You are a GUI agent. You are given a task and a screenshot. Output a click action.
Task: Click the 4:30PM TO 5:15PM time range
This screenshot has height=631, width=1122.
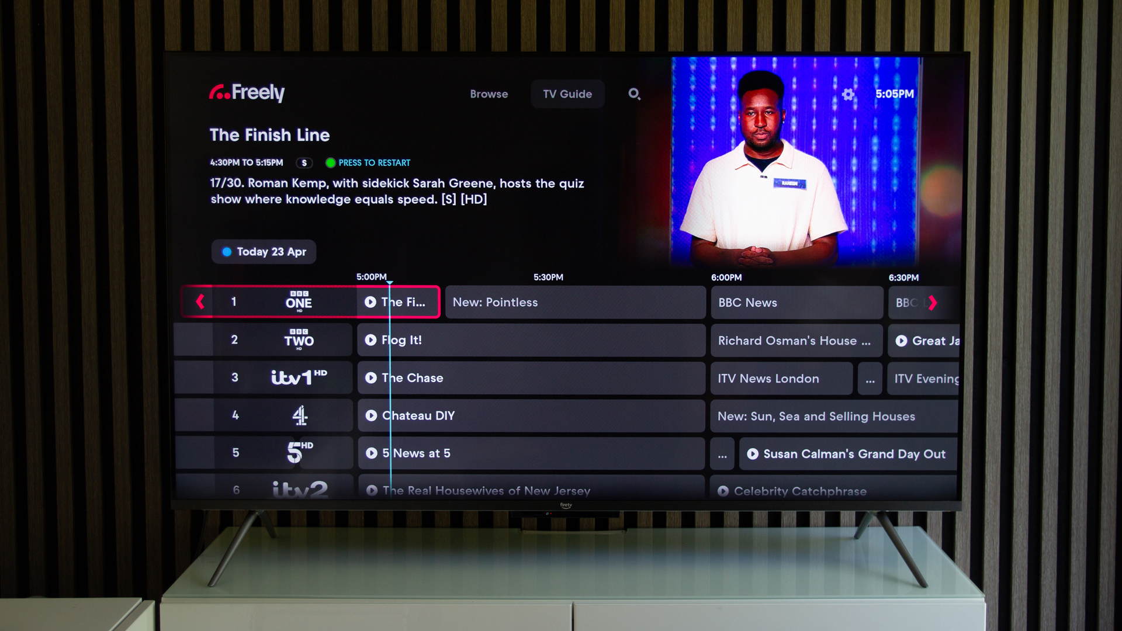(x=247, y=162)
